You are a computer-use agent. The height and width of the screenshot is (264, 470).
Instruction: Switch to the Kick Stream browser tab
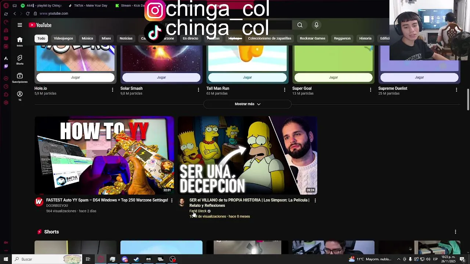[x=130, y=5]
